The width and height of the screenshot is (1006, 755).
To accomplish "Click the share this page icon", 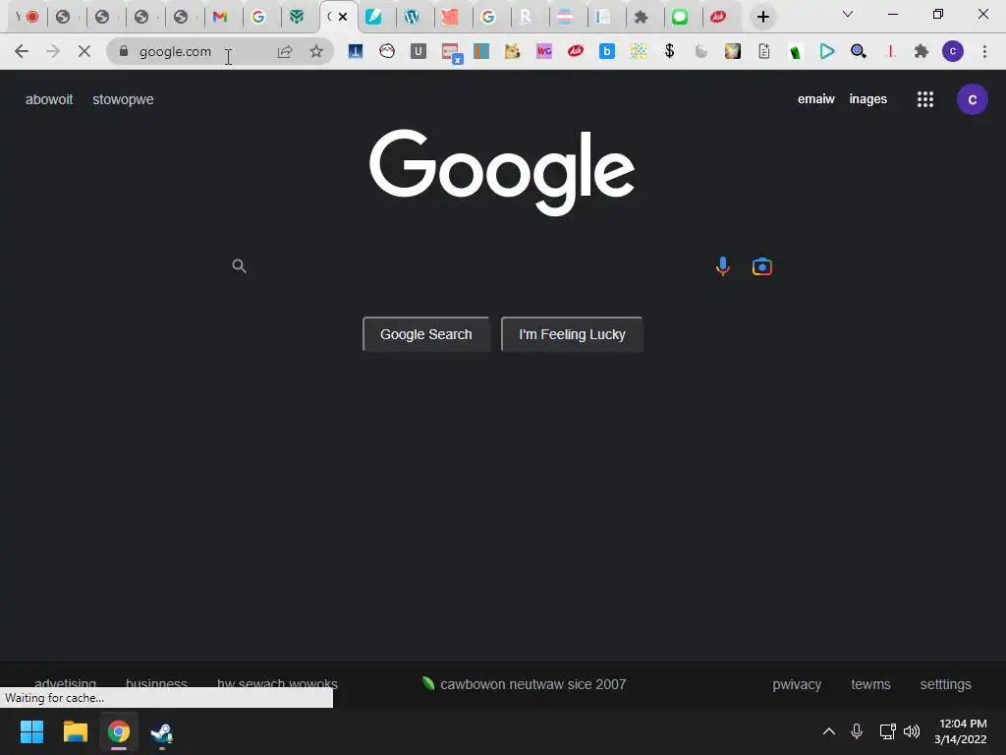I will point(285,51).
